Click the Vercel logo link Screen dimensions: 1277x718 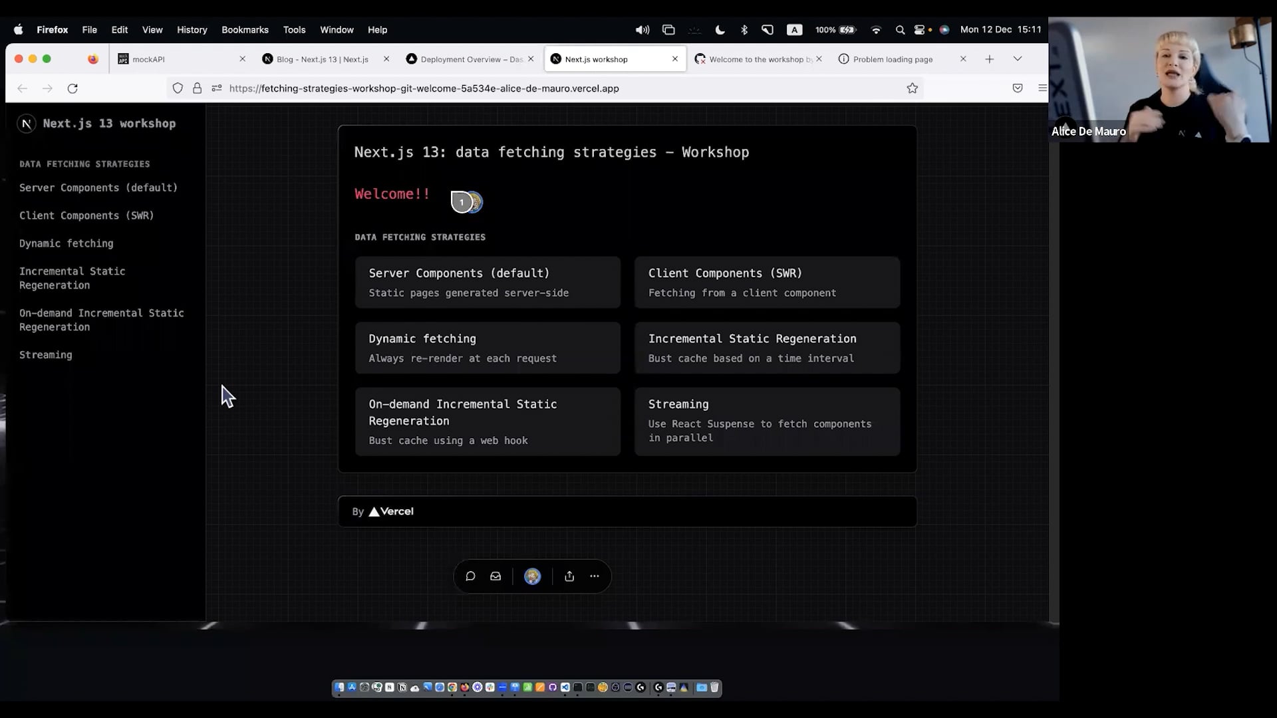point(392,511)
